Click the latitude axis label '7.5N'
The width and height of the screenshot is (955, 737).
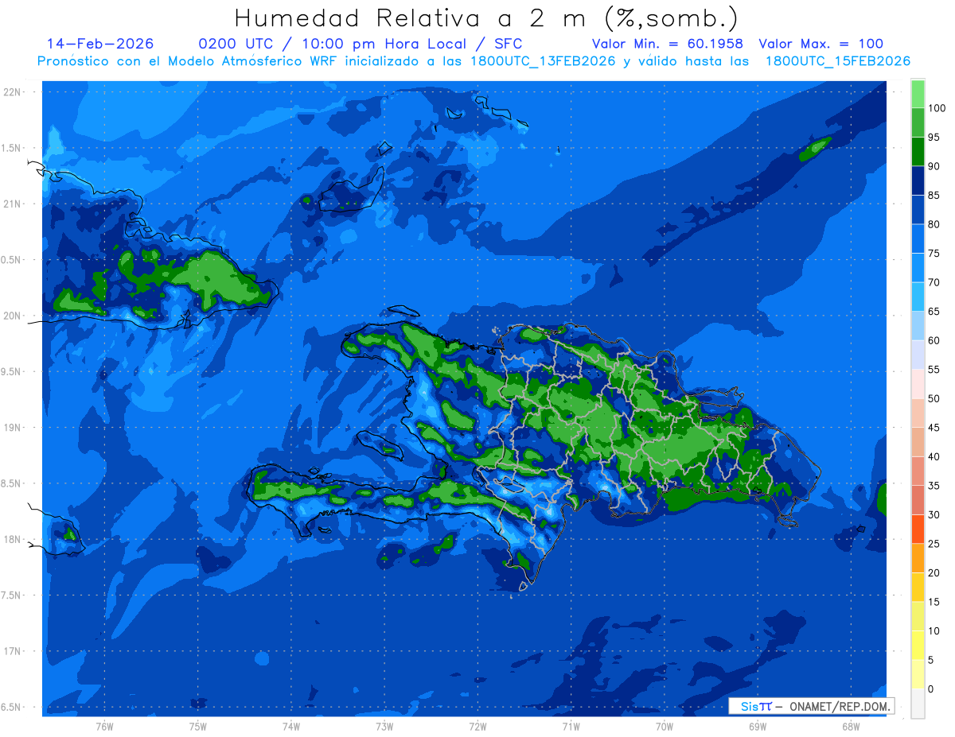pyautogui.click(x=12, y=595)
